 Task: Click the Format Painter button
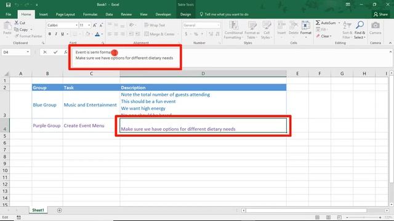28,36
